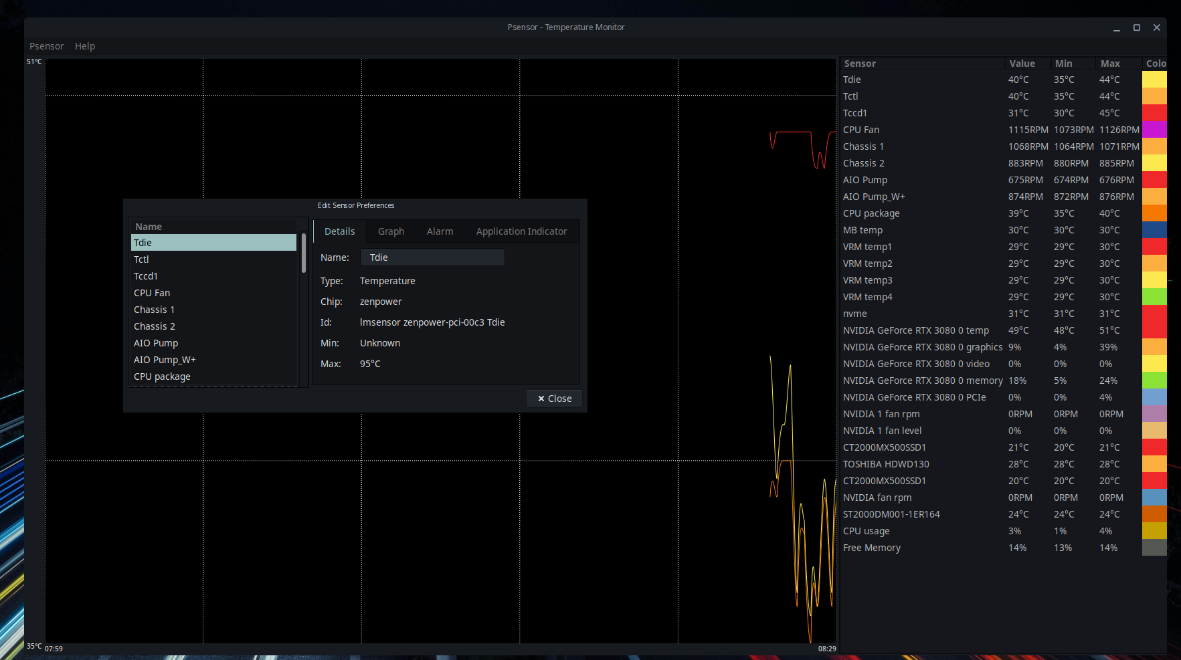Click the gray color swatch for Free Memory
This screenshot has width=1181, height=660.
pos(1154,548)
